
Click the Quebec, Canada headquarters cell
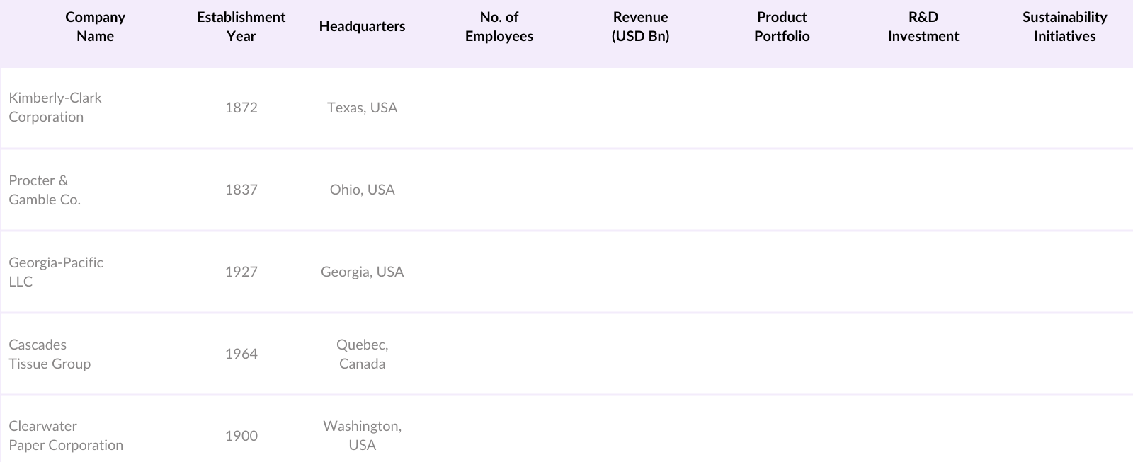[362, 354]
